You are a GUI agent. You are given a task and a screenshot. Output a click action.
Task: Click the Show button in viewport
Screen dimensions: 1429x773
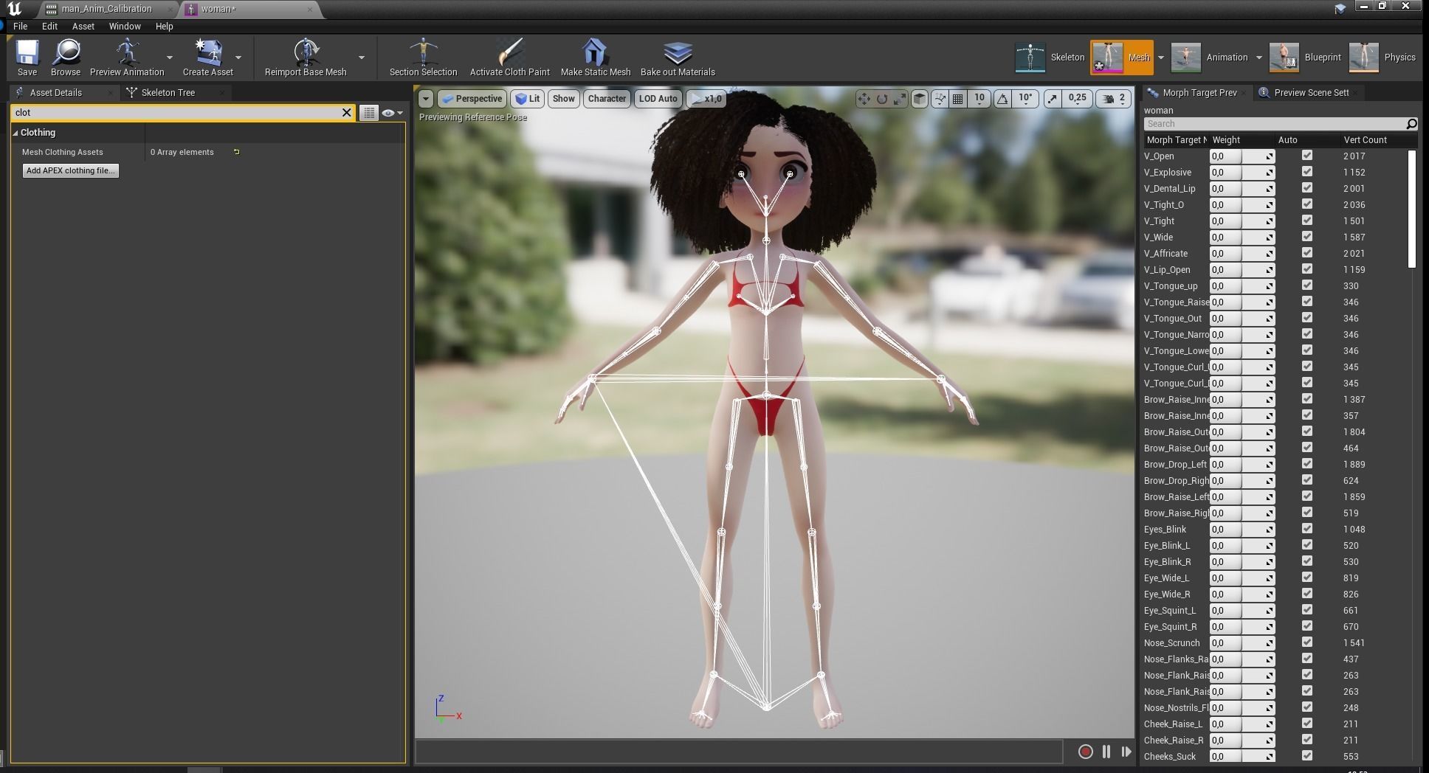563,99
